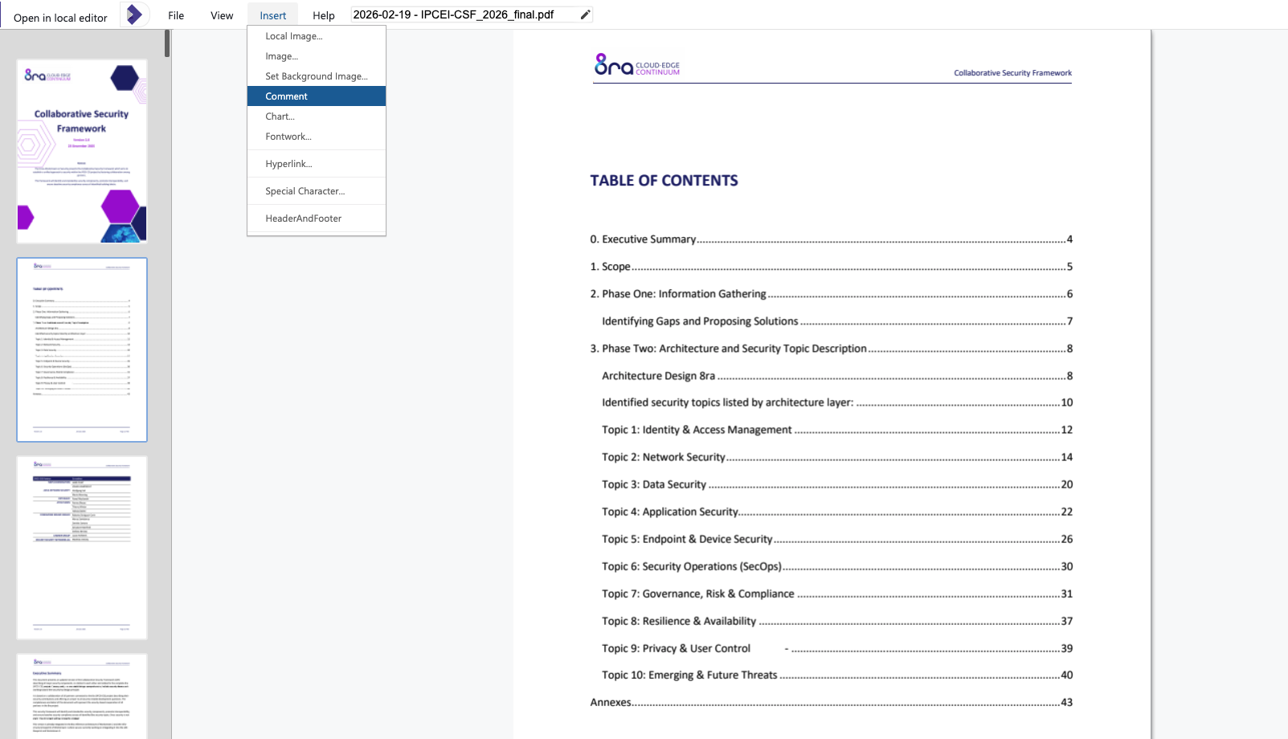The width and height of the screenshot is (1288, 739).
Task: Select the cover page thumbnail
Action: [x=82, y=151]
